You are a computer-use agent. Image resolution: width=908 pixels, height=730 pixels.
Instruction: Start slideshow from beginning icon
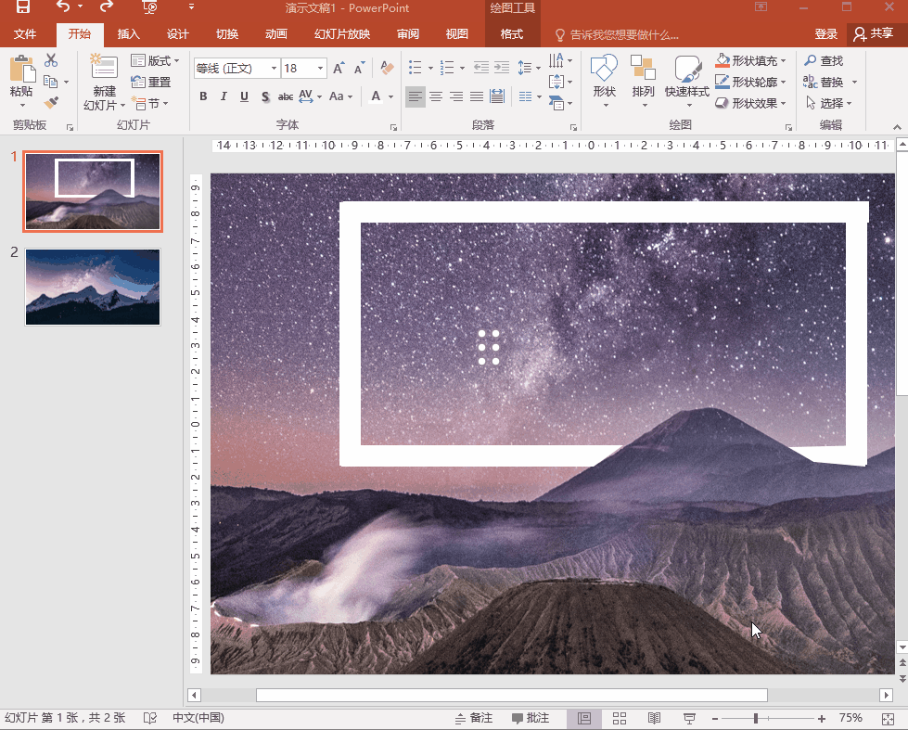point(149,6)
